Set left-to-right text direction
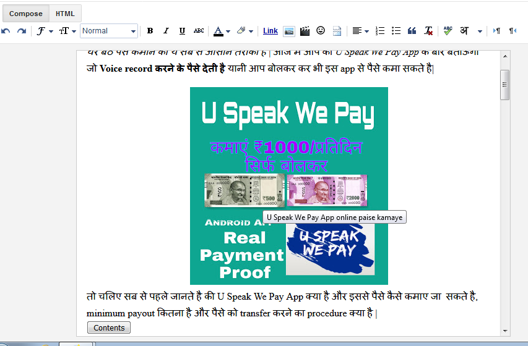The image size is (528, 346). coord(496,31)
